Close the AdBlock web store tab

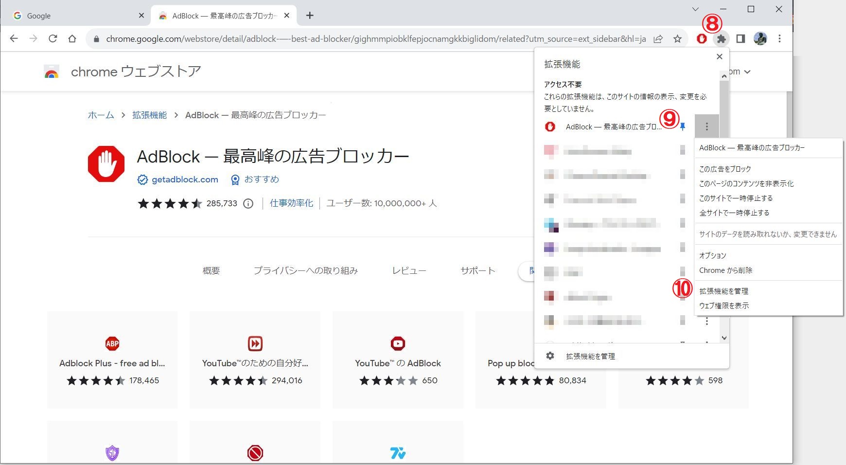point(287,16)
